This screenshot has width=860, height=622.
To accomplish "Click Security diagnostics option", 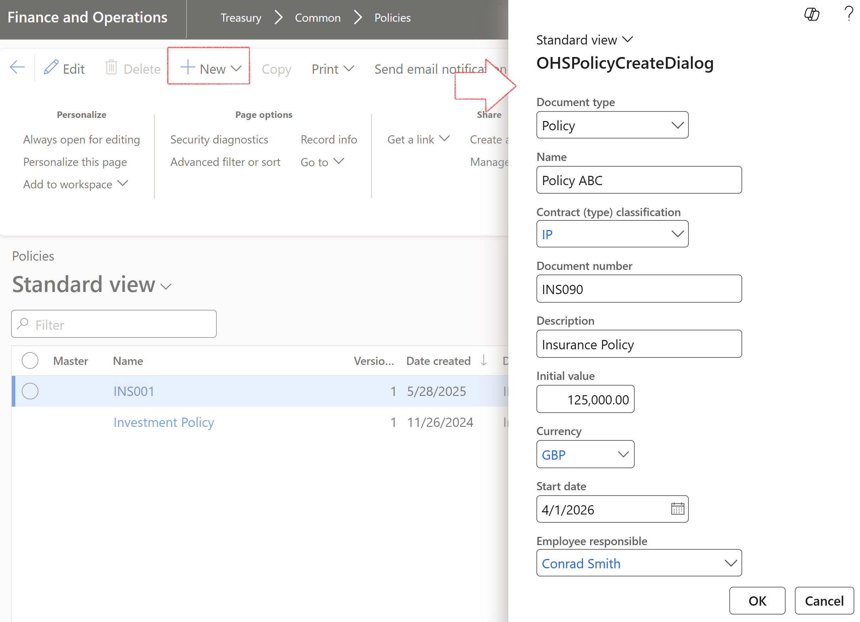I will click(219, 140).
